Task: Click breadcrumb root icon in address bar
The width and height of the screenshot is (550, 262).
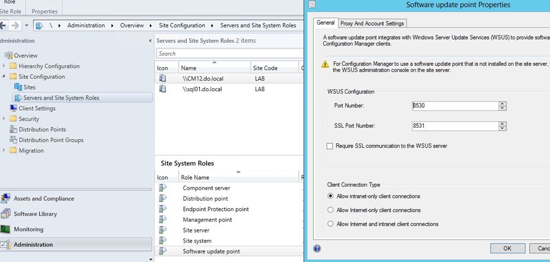Action: [39, 26]
